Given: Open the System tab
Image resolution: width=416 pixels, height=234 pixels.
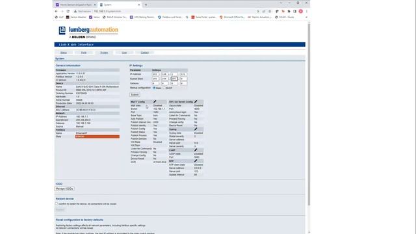Looking at the screenshot, I should [104, 53].
